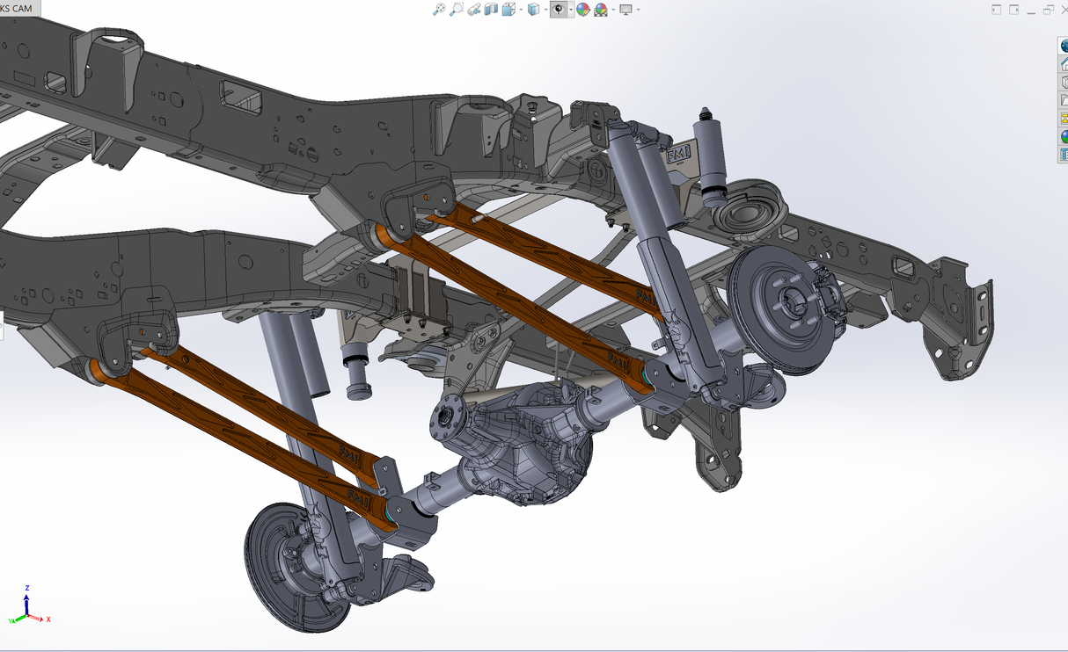Open the View Orientation cube tool

507,9
